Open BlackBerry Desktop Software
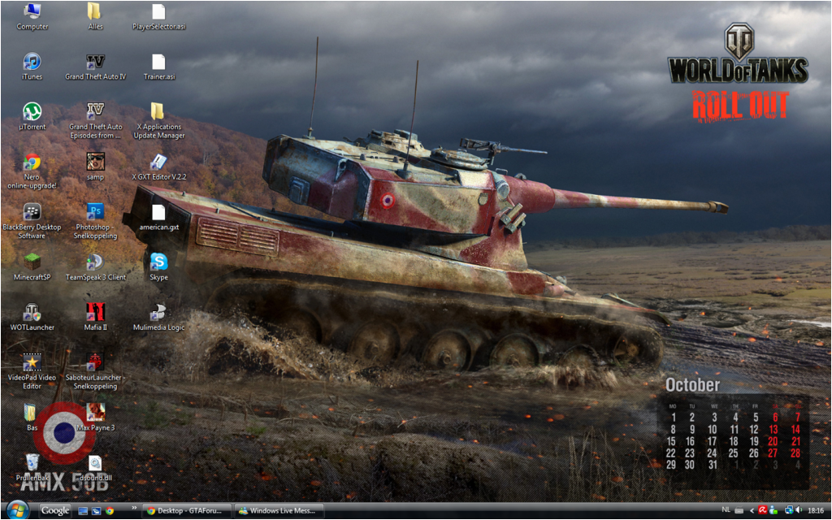Viewport: 832px width, 520px height. [32, 221]
